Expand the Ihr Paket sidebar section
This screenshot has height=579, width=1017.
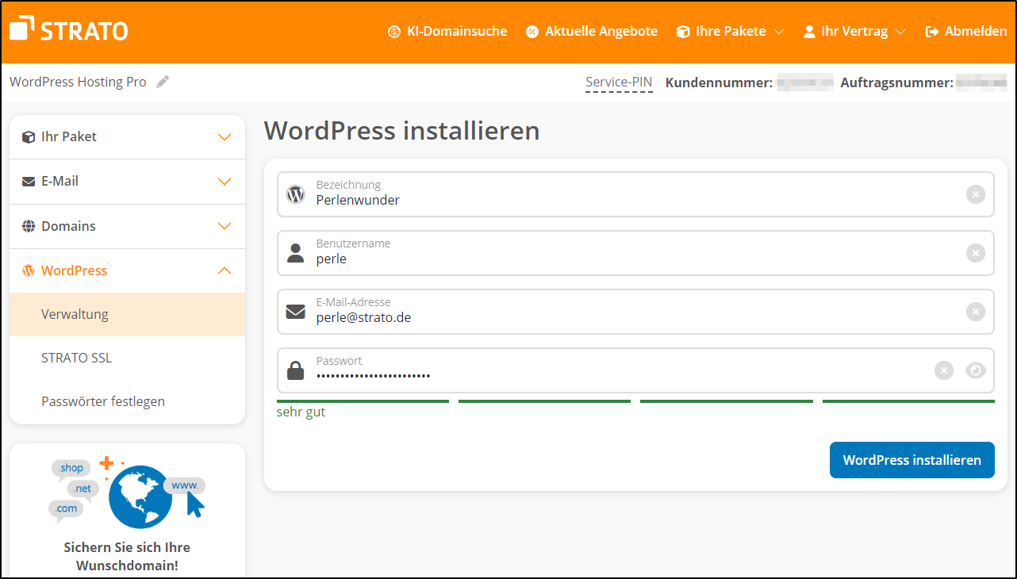pyautogui.click(x=127, y=136)
